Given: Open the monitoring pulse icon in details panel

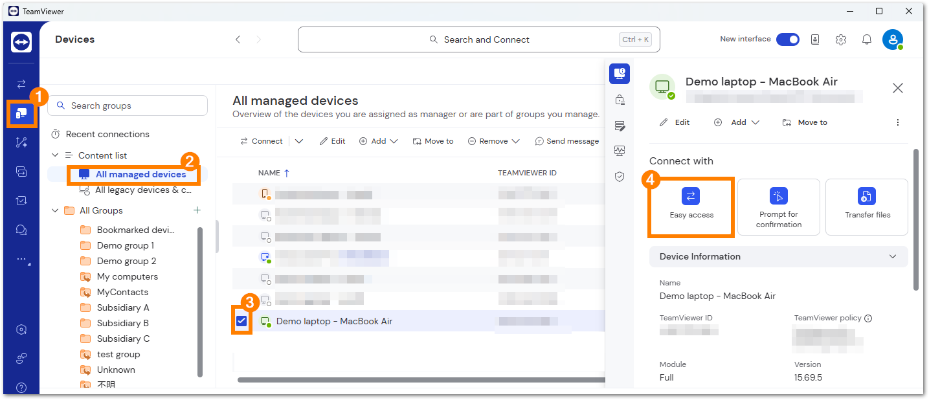Looking at the screenshot, I should (x=620, y=151).
